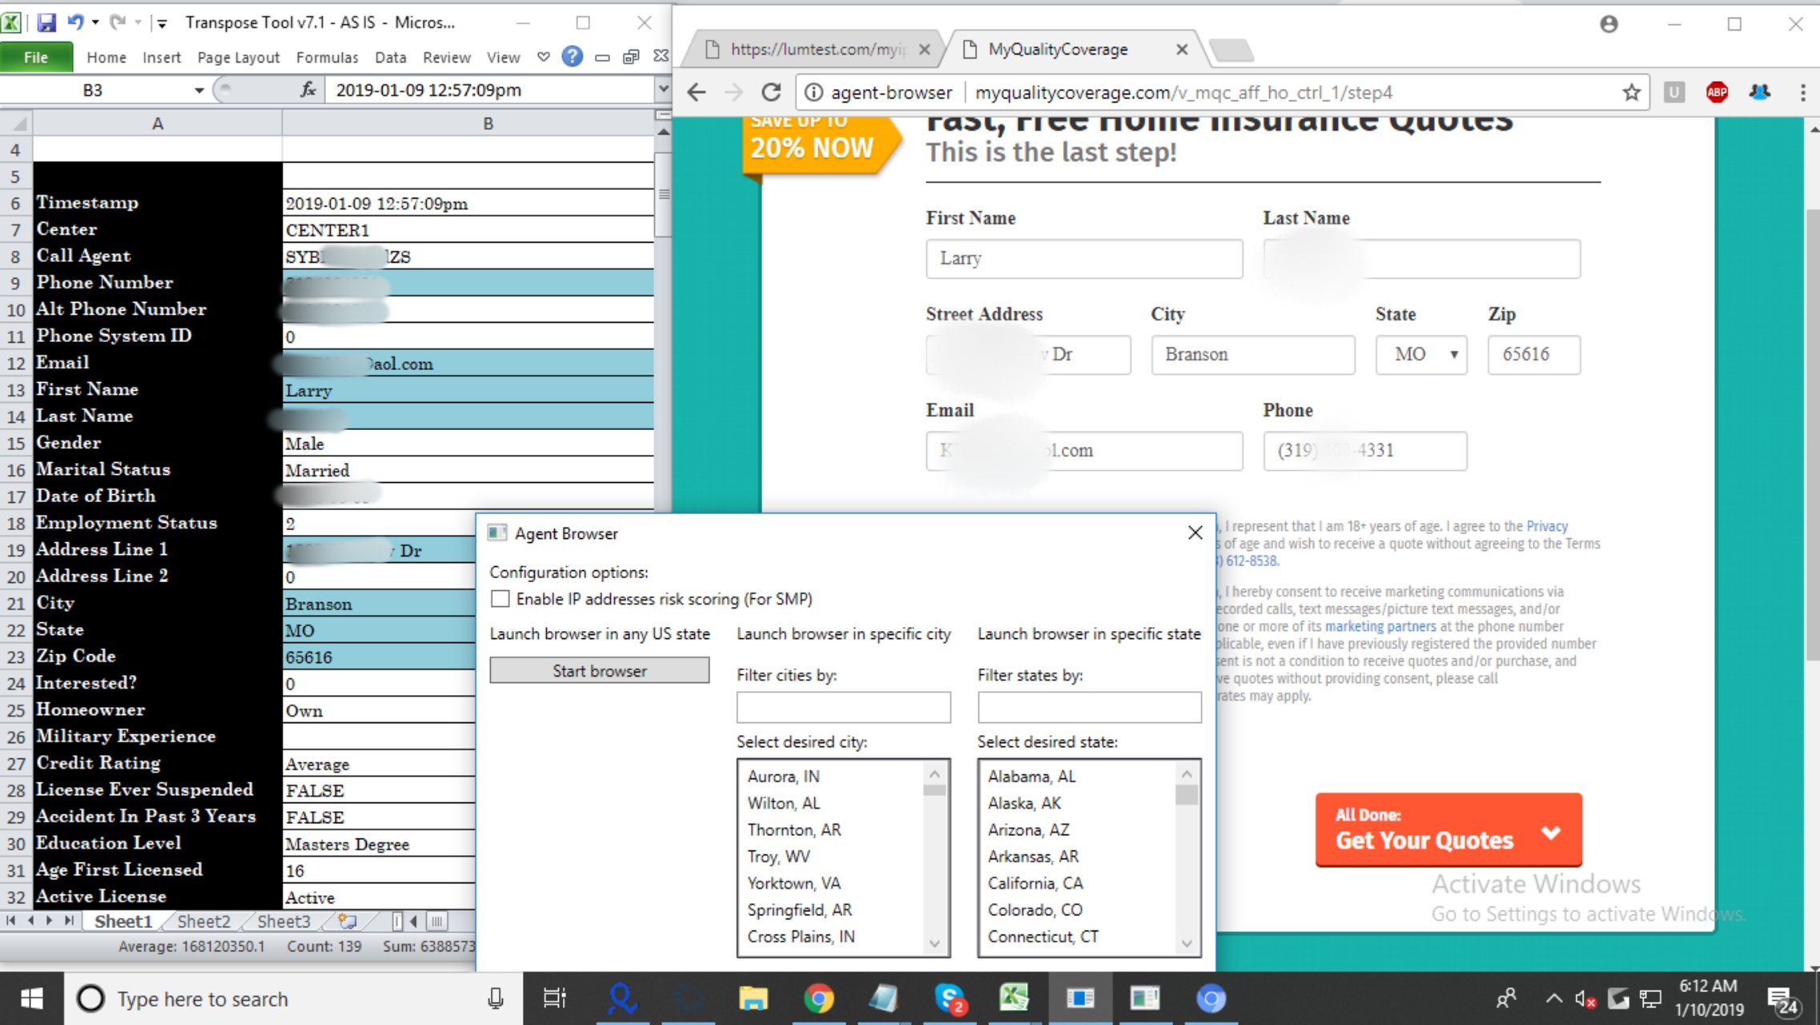The width and height of the screenshot is (1820, 1025).
Task: Click the marketing partners link
Action: tap(1380, 626)
